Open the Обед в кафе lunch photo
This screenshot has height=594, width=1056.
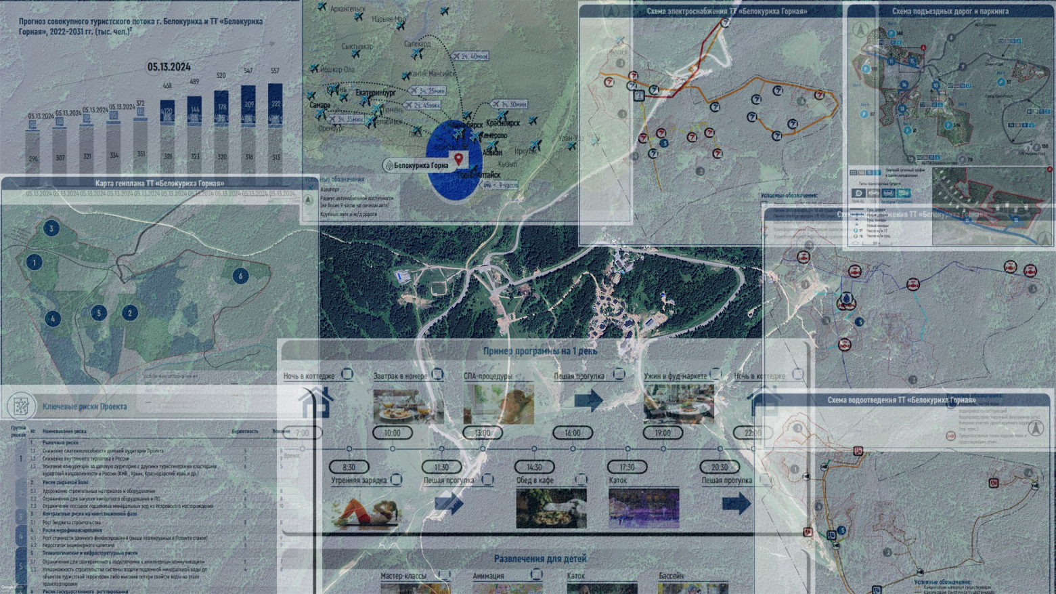(x=552, y=508)
